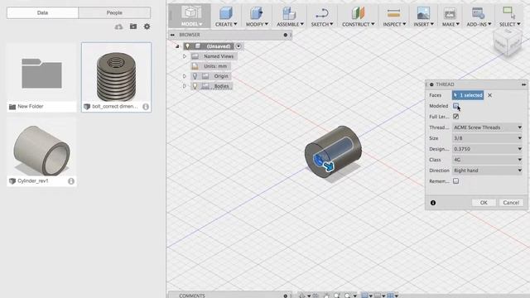This screenshot has width=530, height=298.
Task: Toggle visibility bulb of (Unsaved) component
Action: coord(188,46)
